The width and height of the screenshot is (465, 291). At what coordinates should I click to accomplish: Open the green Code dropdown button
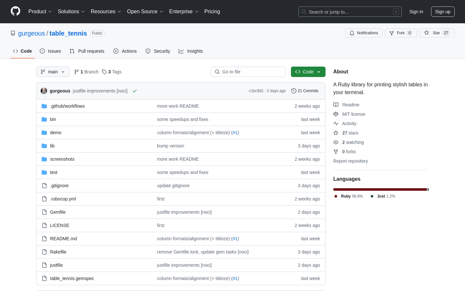click(x=308, y=72)
